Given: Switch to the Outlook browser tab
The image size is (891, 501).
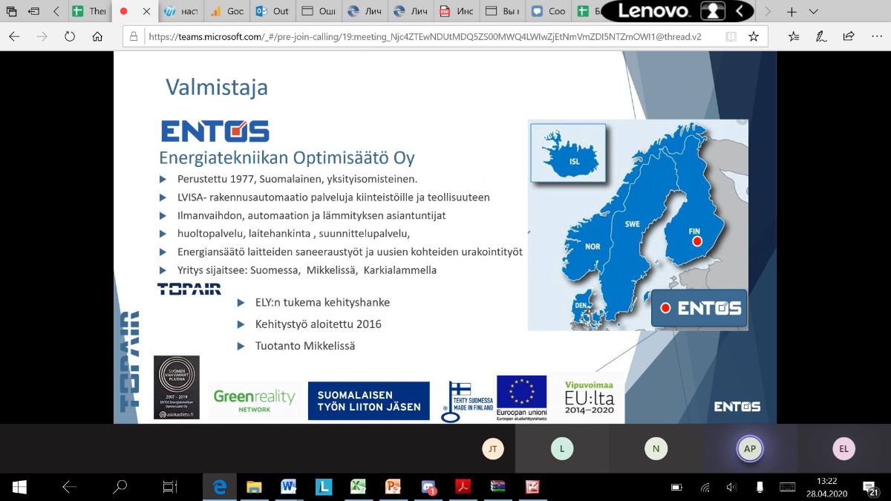Looking at the screenshot, I should click(272, 12).
